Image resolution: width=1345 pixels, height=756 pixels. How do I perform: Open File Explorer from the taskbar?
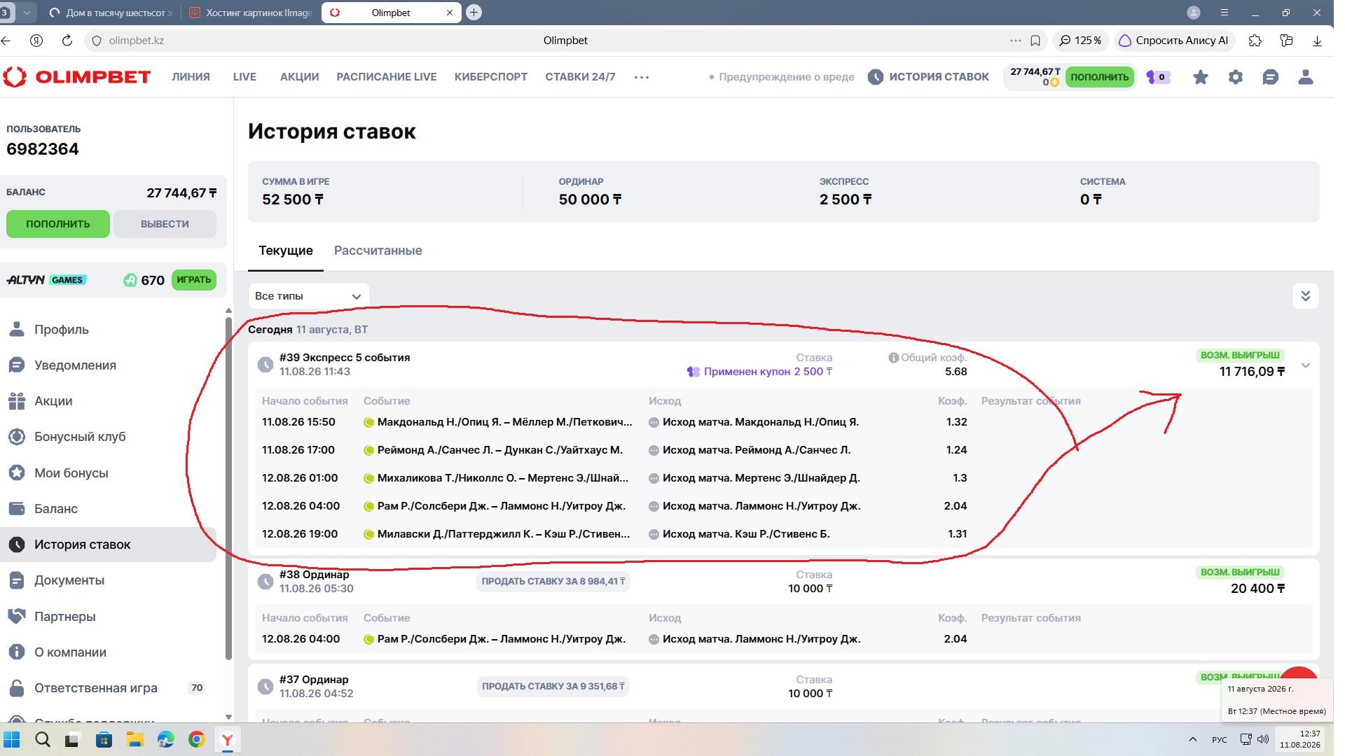point(135,740)
